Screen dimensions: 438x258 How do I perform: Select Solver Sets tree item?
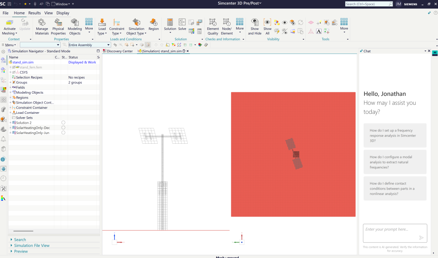pos(24,118)
